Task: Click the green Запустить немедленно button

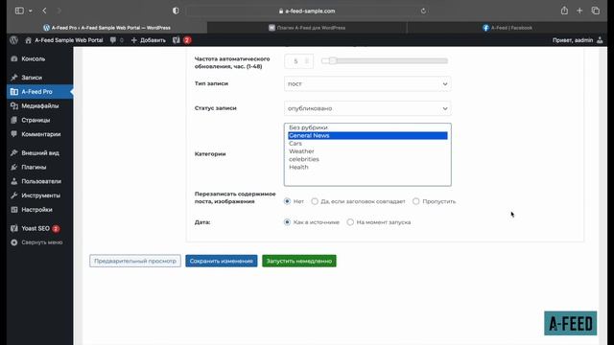Action: coord(299,261)
